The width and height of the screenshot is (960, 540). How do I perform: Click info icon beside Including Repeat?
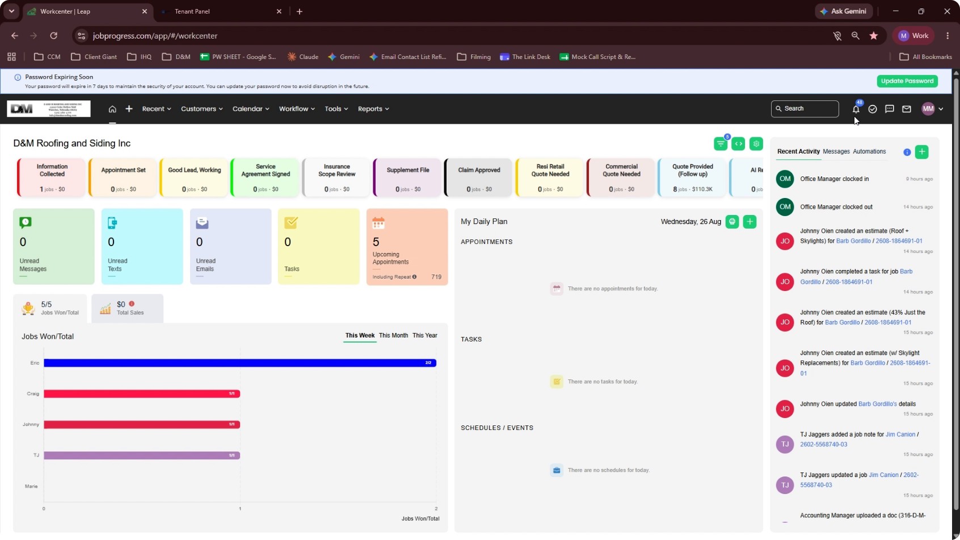(x=414, y=277)
